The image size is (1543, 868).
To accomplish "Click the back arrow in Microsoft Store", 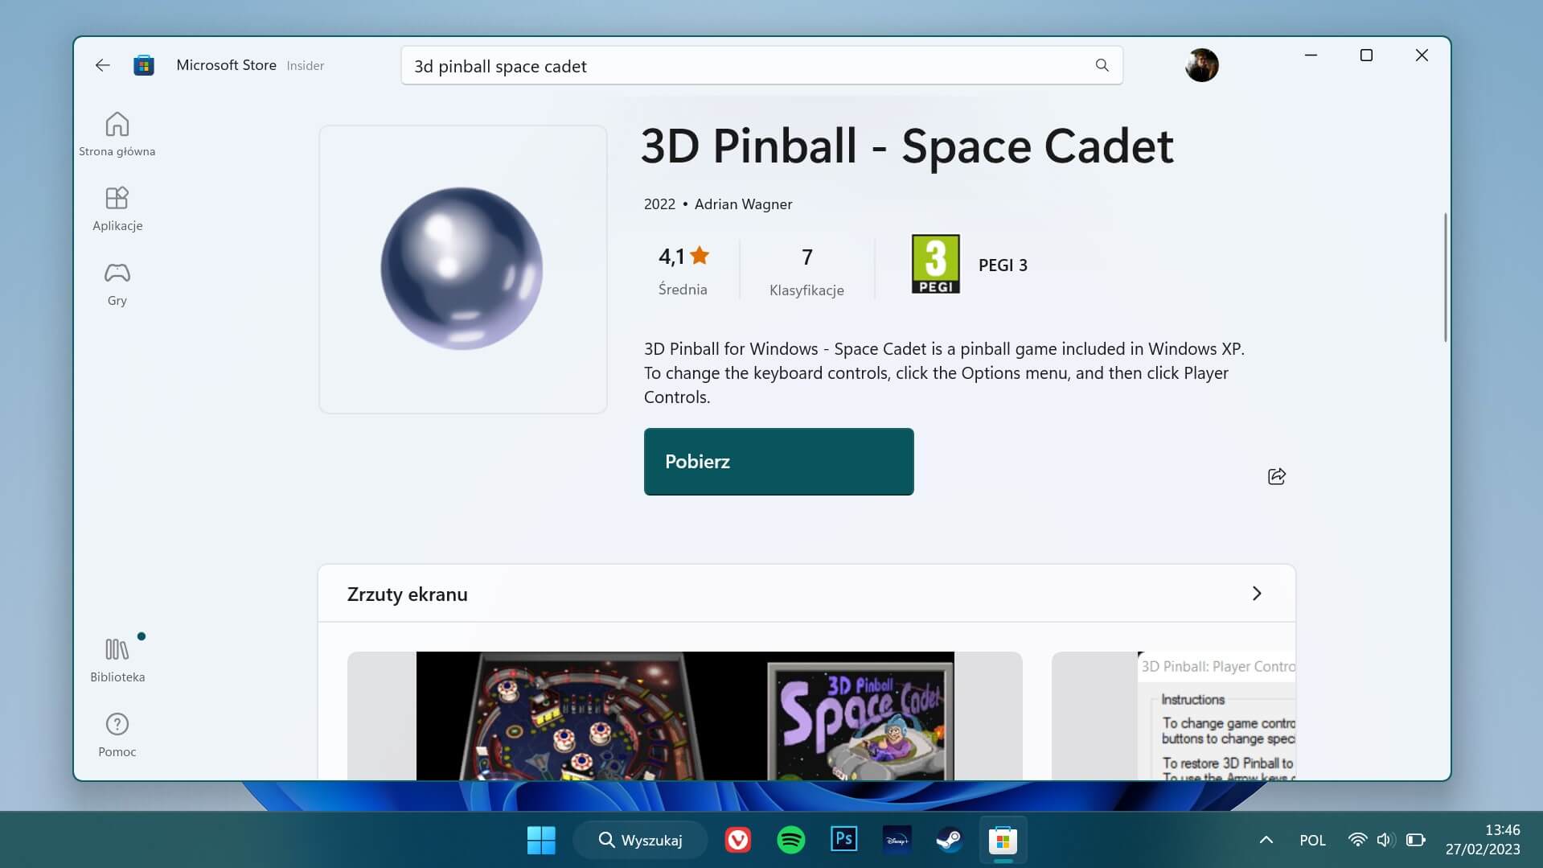I will point(102,65).
